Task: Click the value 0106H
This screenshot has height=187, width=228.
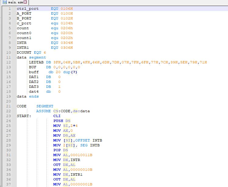Action: (67, 9)
